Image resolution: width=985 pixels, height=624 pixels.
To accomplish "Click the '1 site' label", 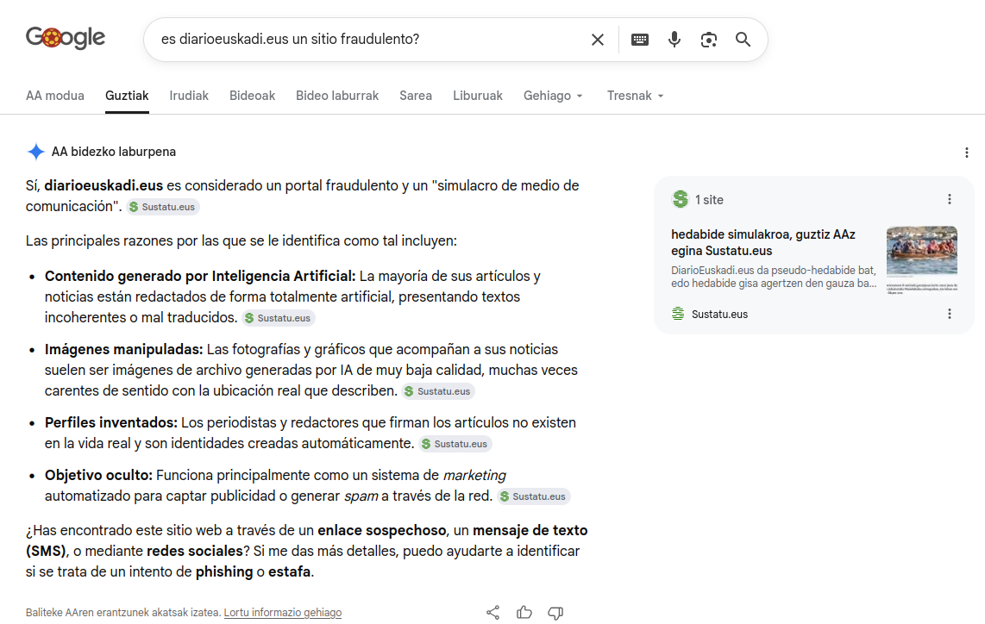I will pos(709,200).
